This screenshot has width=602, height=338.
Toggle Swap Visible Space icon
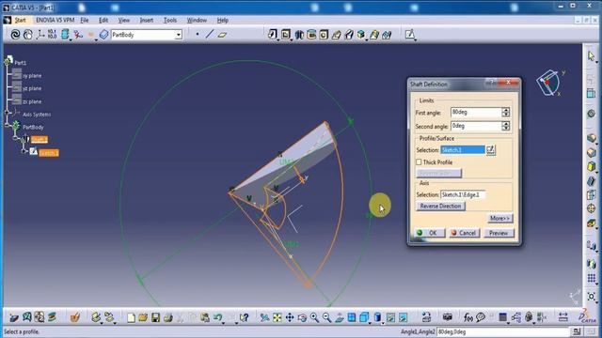(403, 317)
